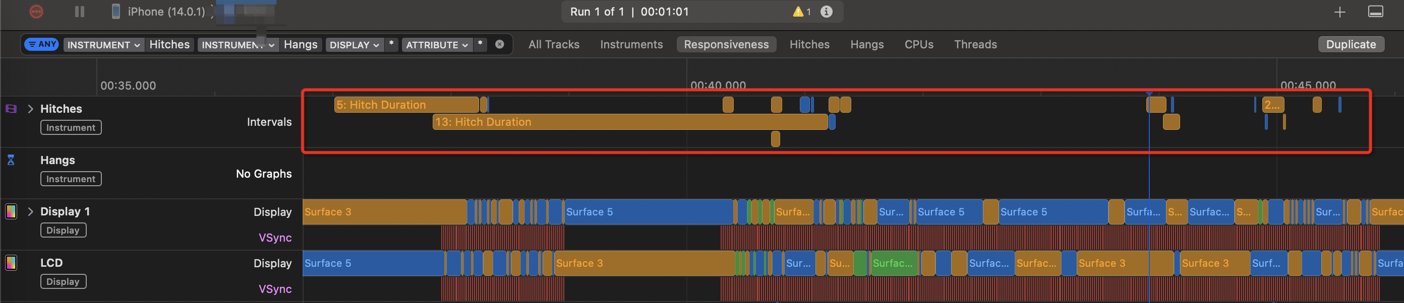Toggle the bottom detail pane icon
The width and height of the screenshot is (1404, 303).
tap(1376, 12)
